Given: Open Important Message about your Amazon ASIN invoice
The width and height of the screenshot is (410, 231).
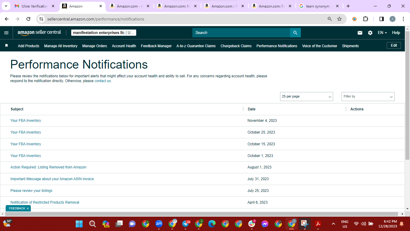Looking at the screenshot, I should click(52, 179).
